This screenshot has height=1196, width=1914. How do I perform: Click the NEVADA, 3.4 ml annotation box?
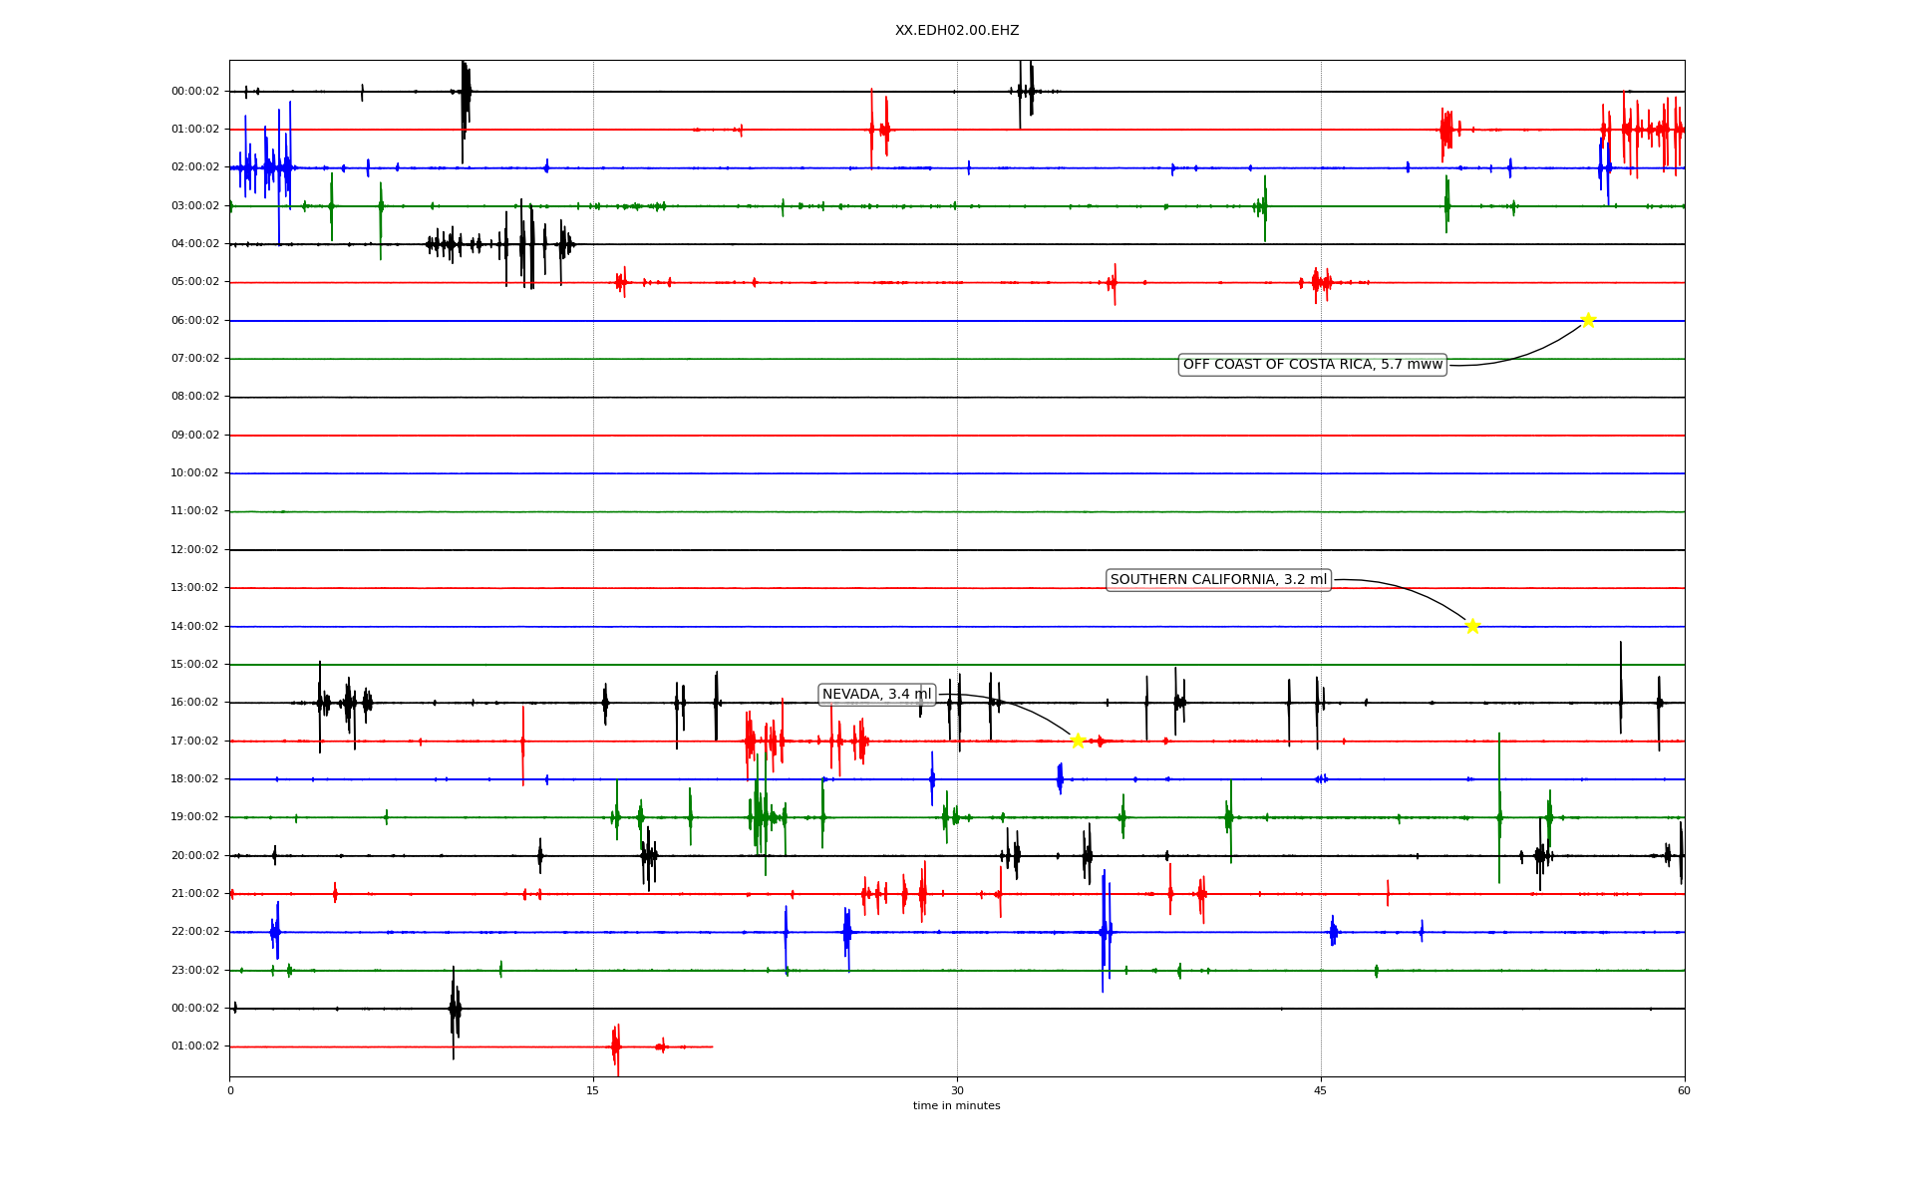click(876, 695)
